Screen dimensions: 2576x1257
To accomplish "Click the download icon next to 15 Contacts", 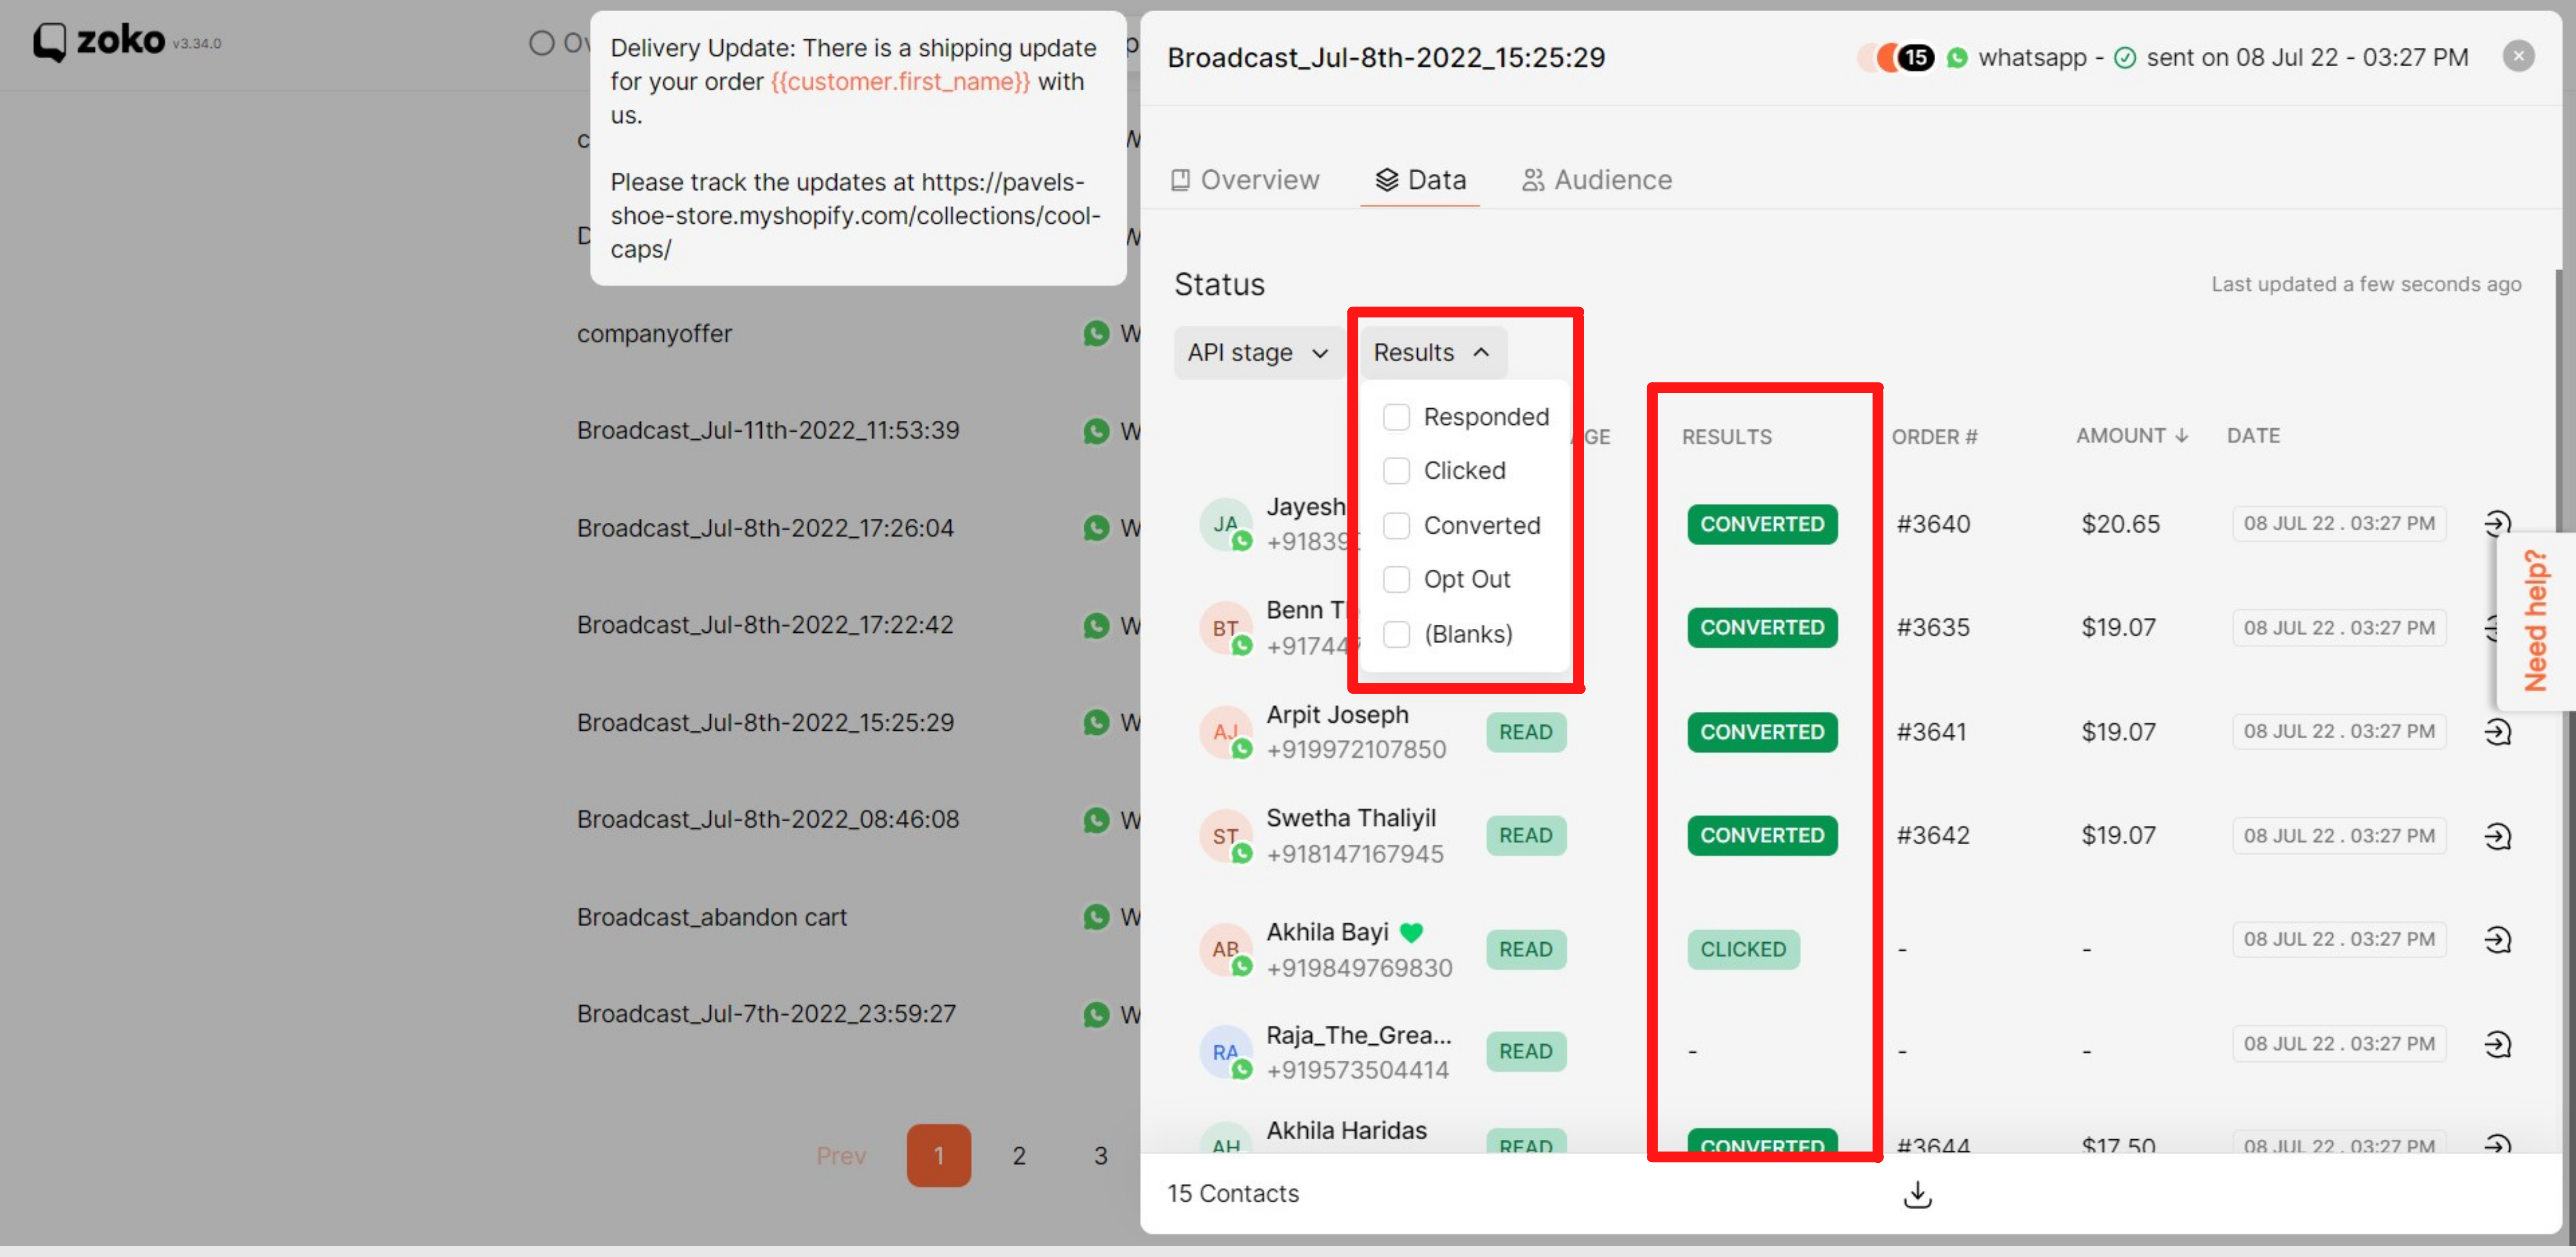I will point(1917,1193).
